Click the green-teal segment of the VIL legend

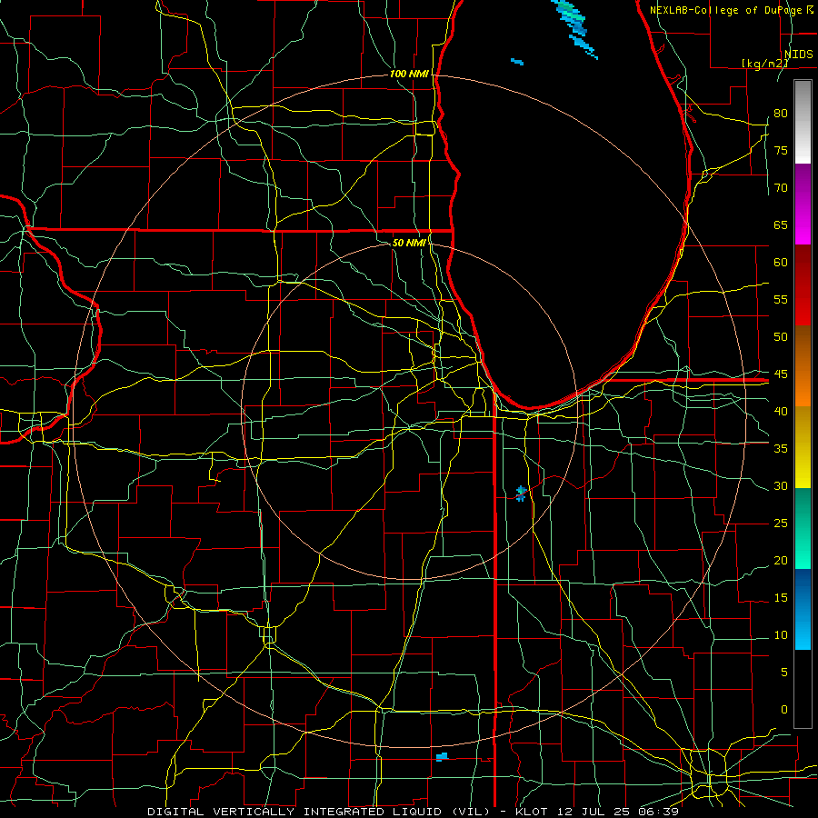[x=803, y=528]
